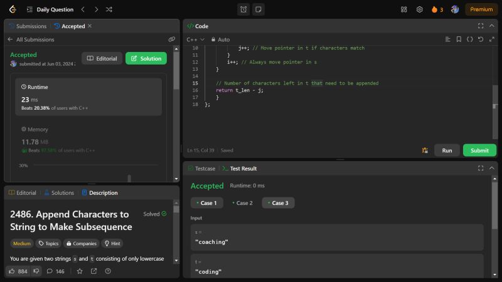This screenshot has width=502, height=282.
Task: Open the LeetCode home logo
Action: pyautogui.click(x=13, y=9)
